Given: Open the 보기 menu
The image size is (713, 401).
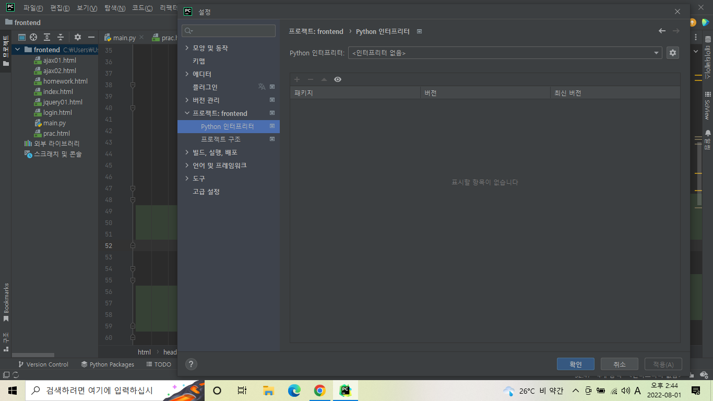Looking at the screenshot, I should (87, 8).
